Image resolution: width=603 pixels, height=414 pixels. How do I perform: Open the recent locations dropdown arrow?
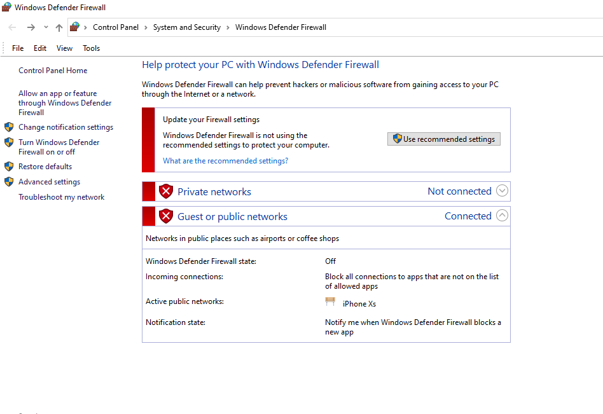(46, 27)
